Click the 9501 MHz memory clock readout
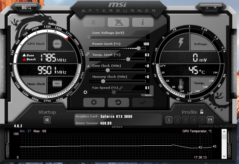This screenshot has width=239, height=164. [52, 70]
